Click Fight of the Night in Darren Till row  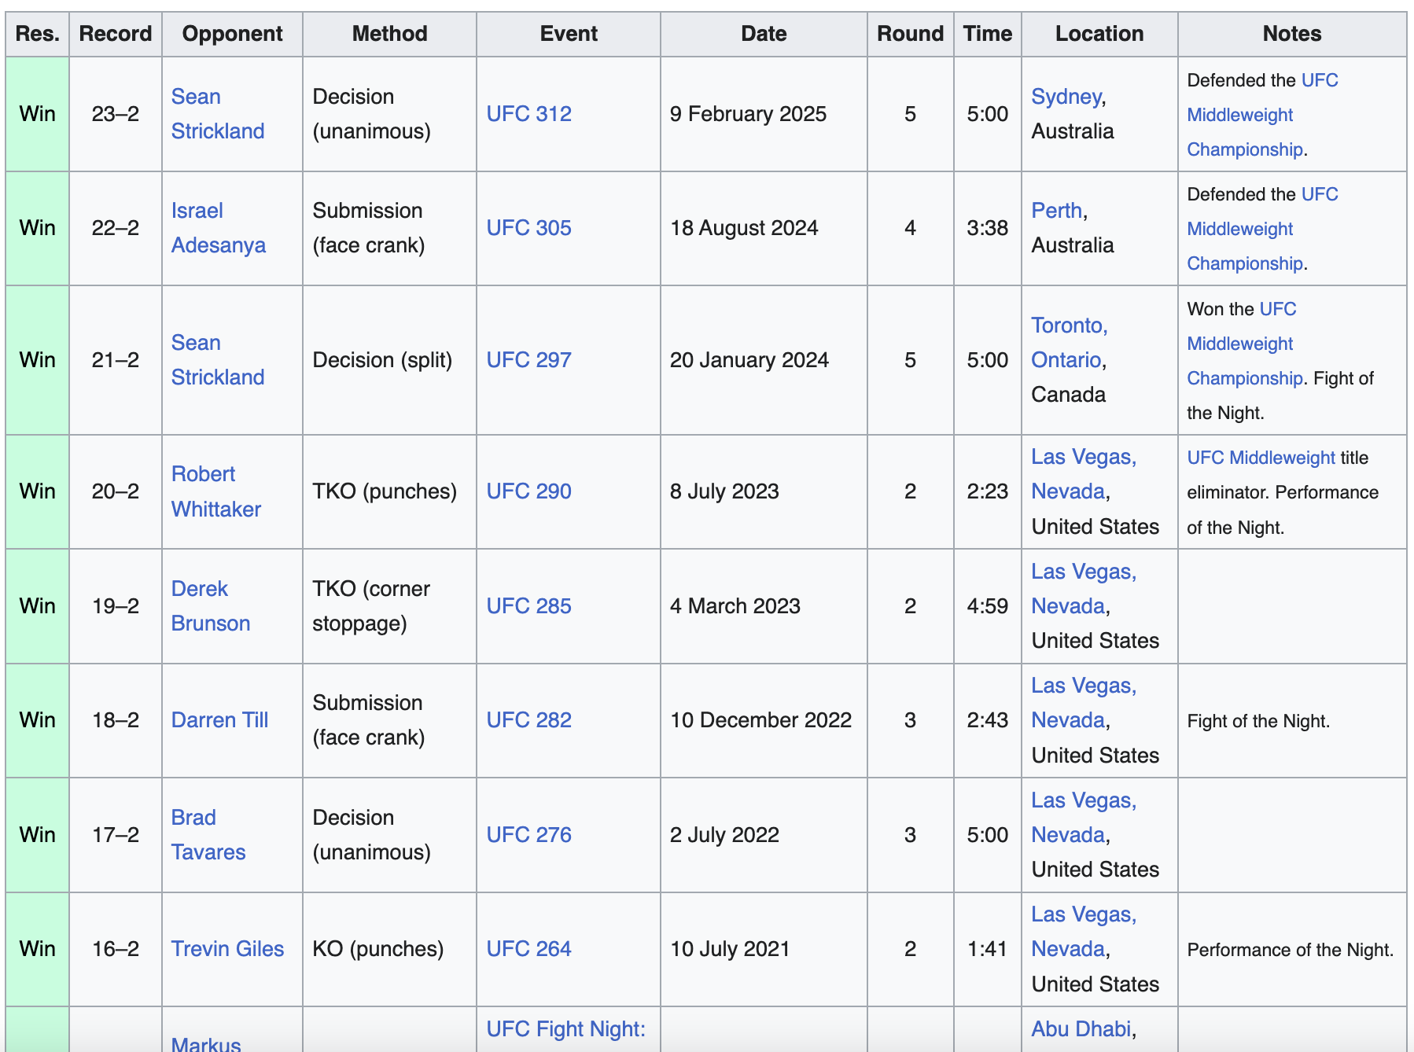1258,721
